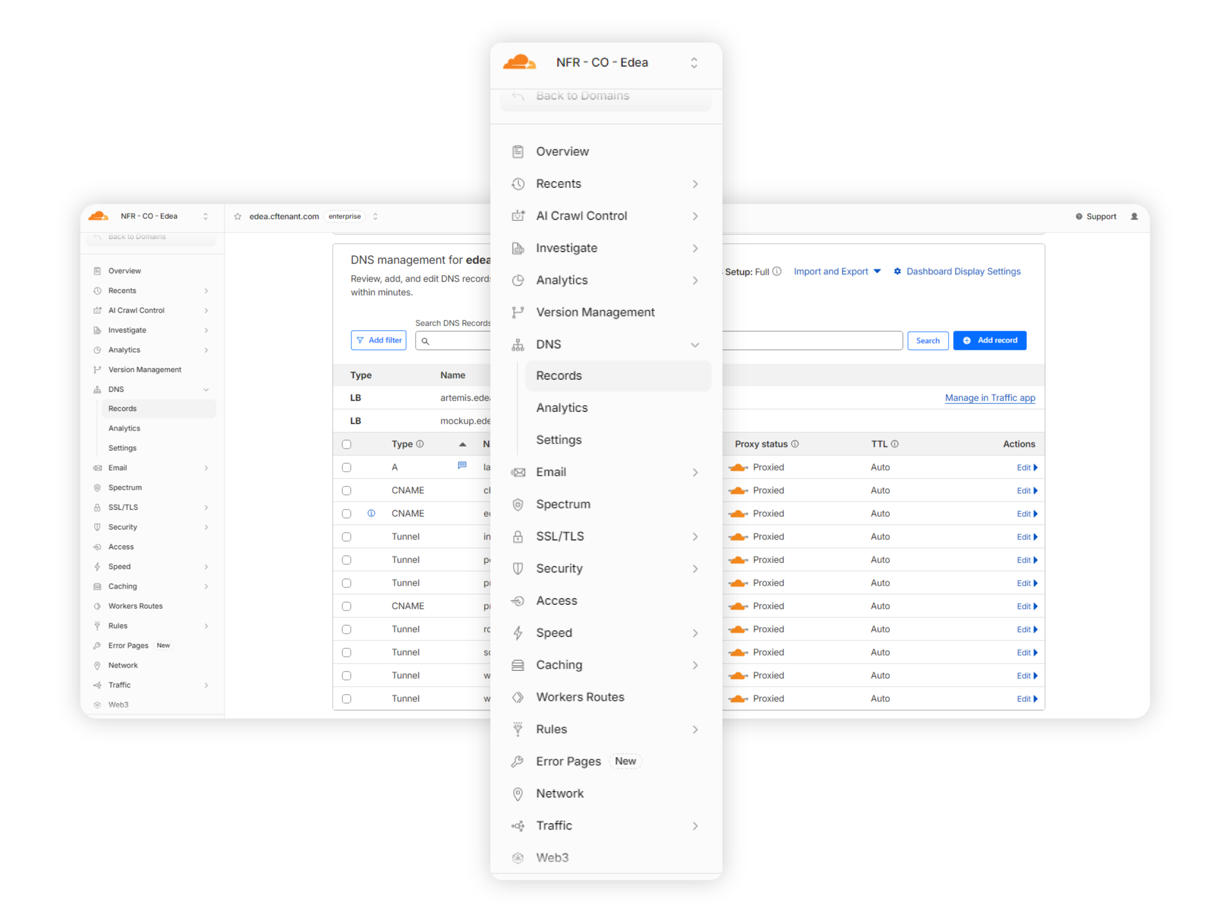Click the Search button
Viewport: 1230px width, 922px height.
(x=928, y=340)
